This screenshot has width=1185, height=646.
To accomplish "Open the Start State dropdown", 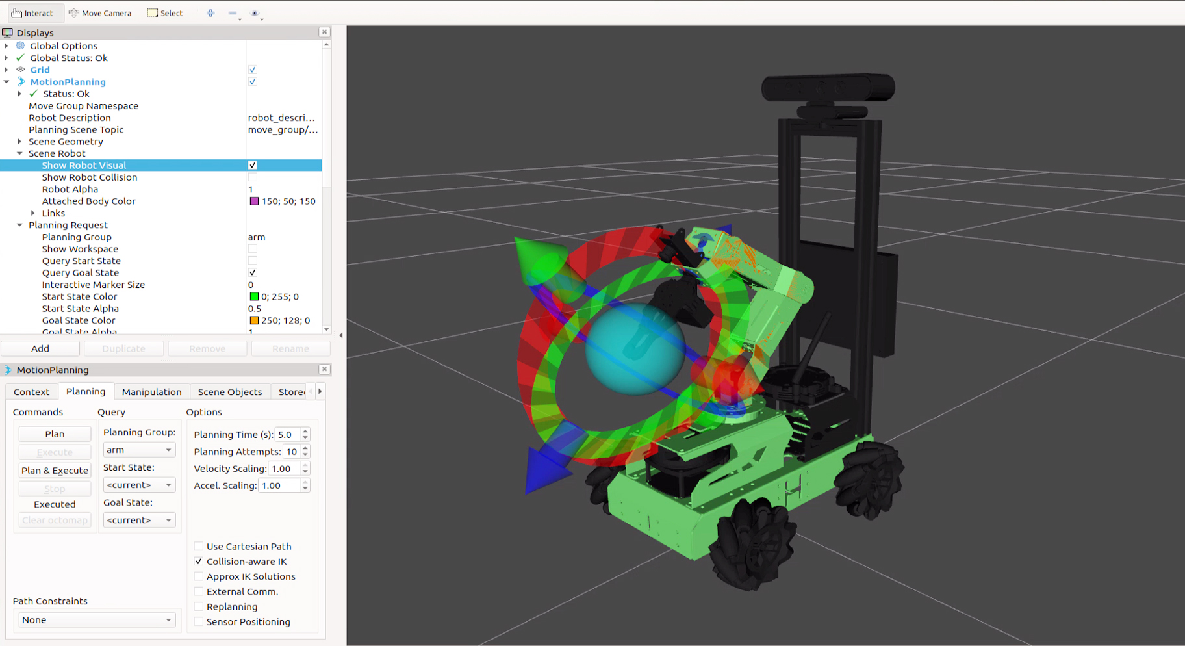I will coord(139,485).
